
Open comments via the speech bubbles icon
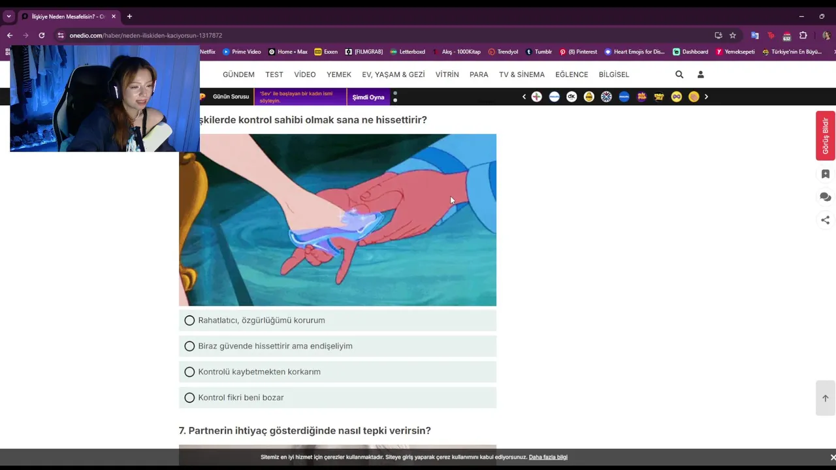(x=826, y=197)
